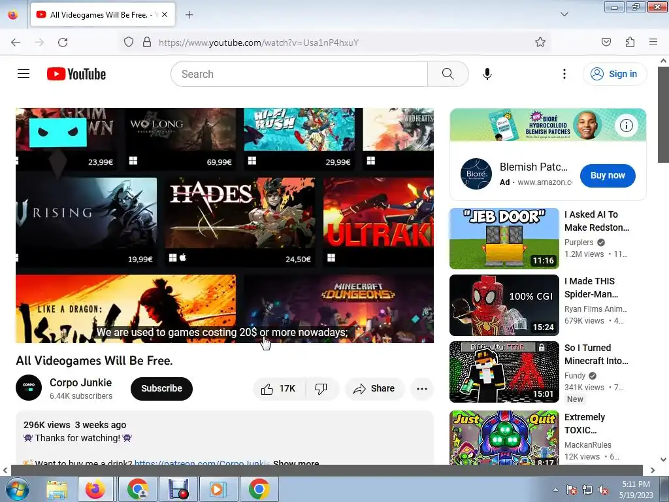Bookmark this page with star icon
Screen dimensions: 669x502
540,42
